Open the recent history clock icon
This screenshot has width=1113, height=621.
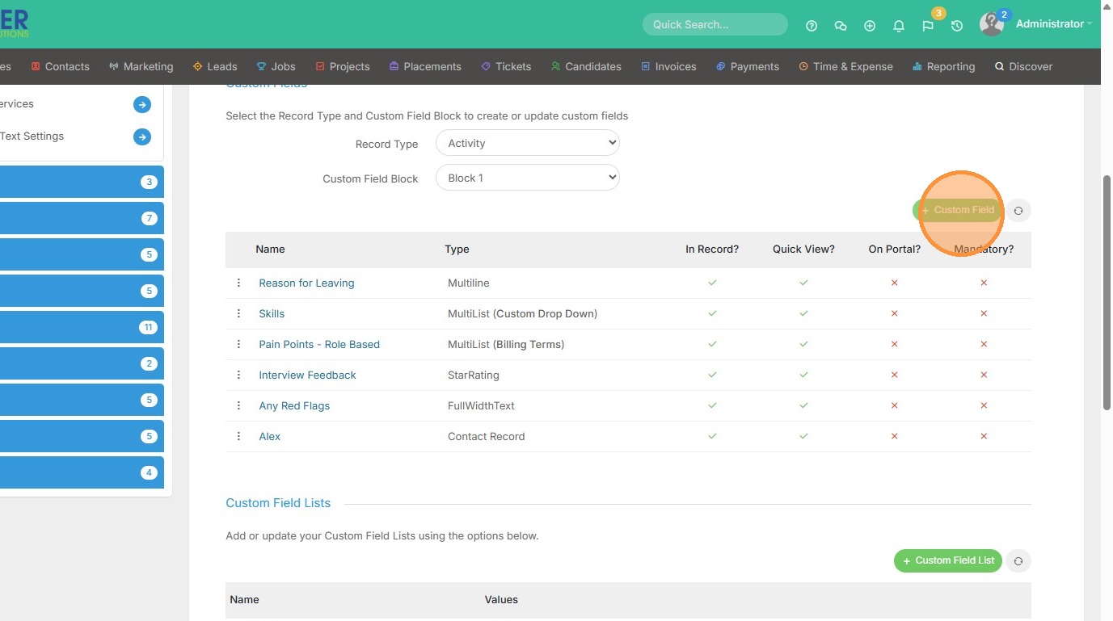pyautogui.click(x=957, y=26)
